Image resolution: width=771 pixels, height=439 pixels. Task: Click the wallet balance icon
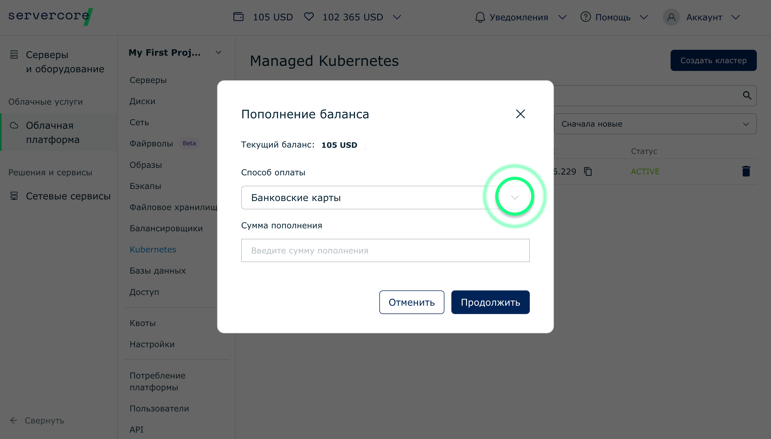pyautogui.click(x=238, y=17)
